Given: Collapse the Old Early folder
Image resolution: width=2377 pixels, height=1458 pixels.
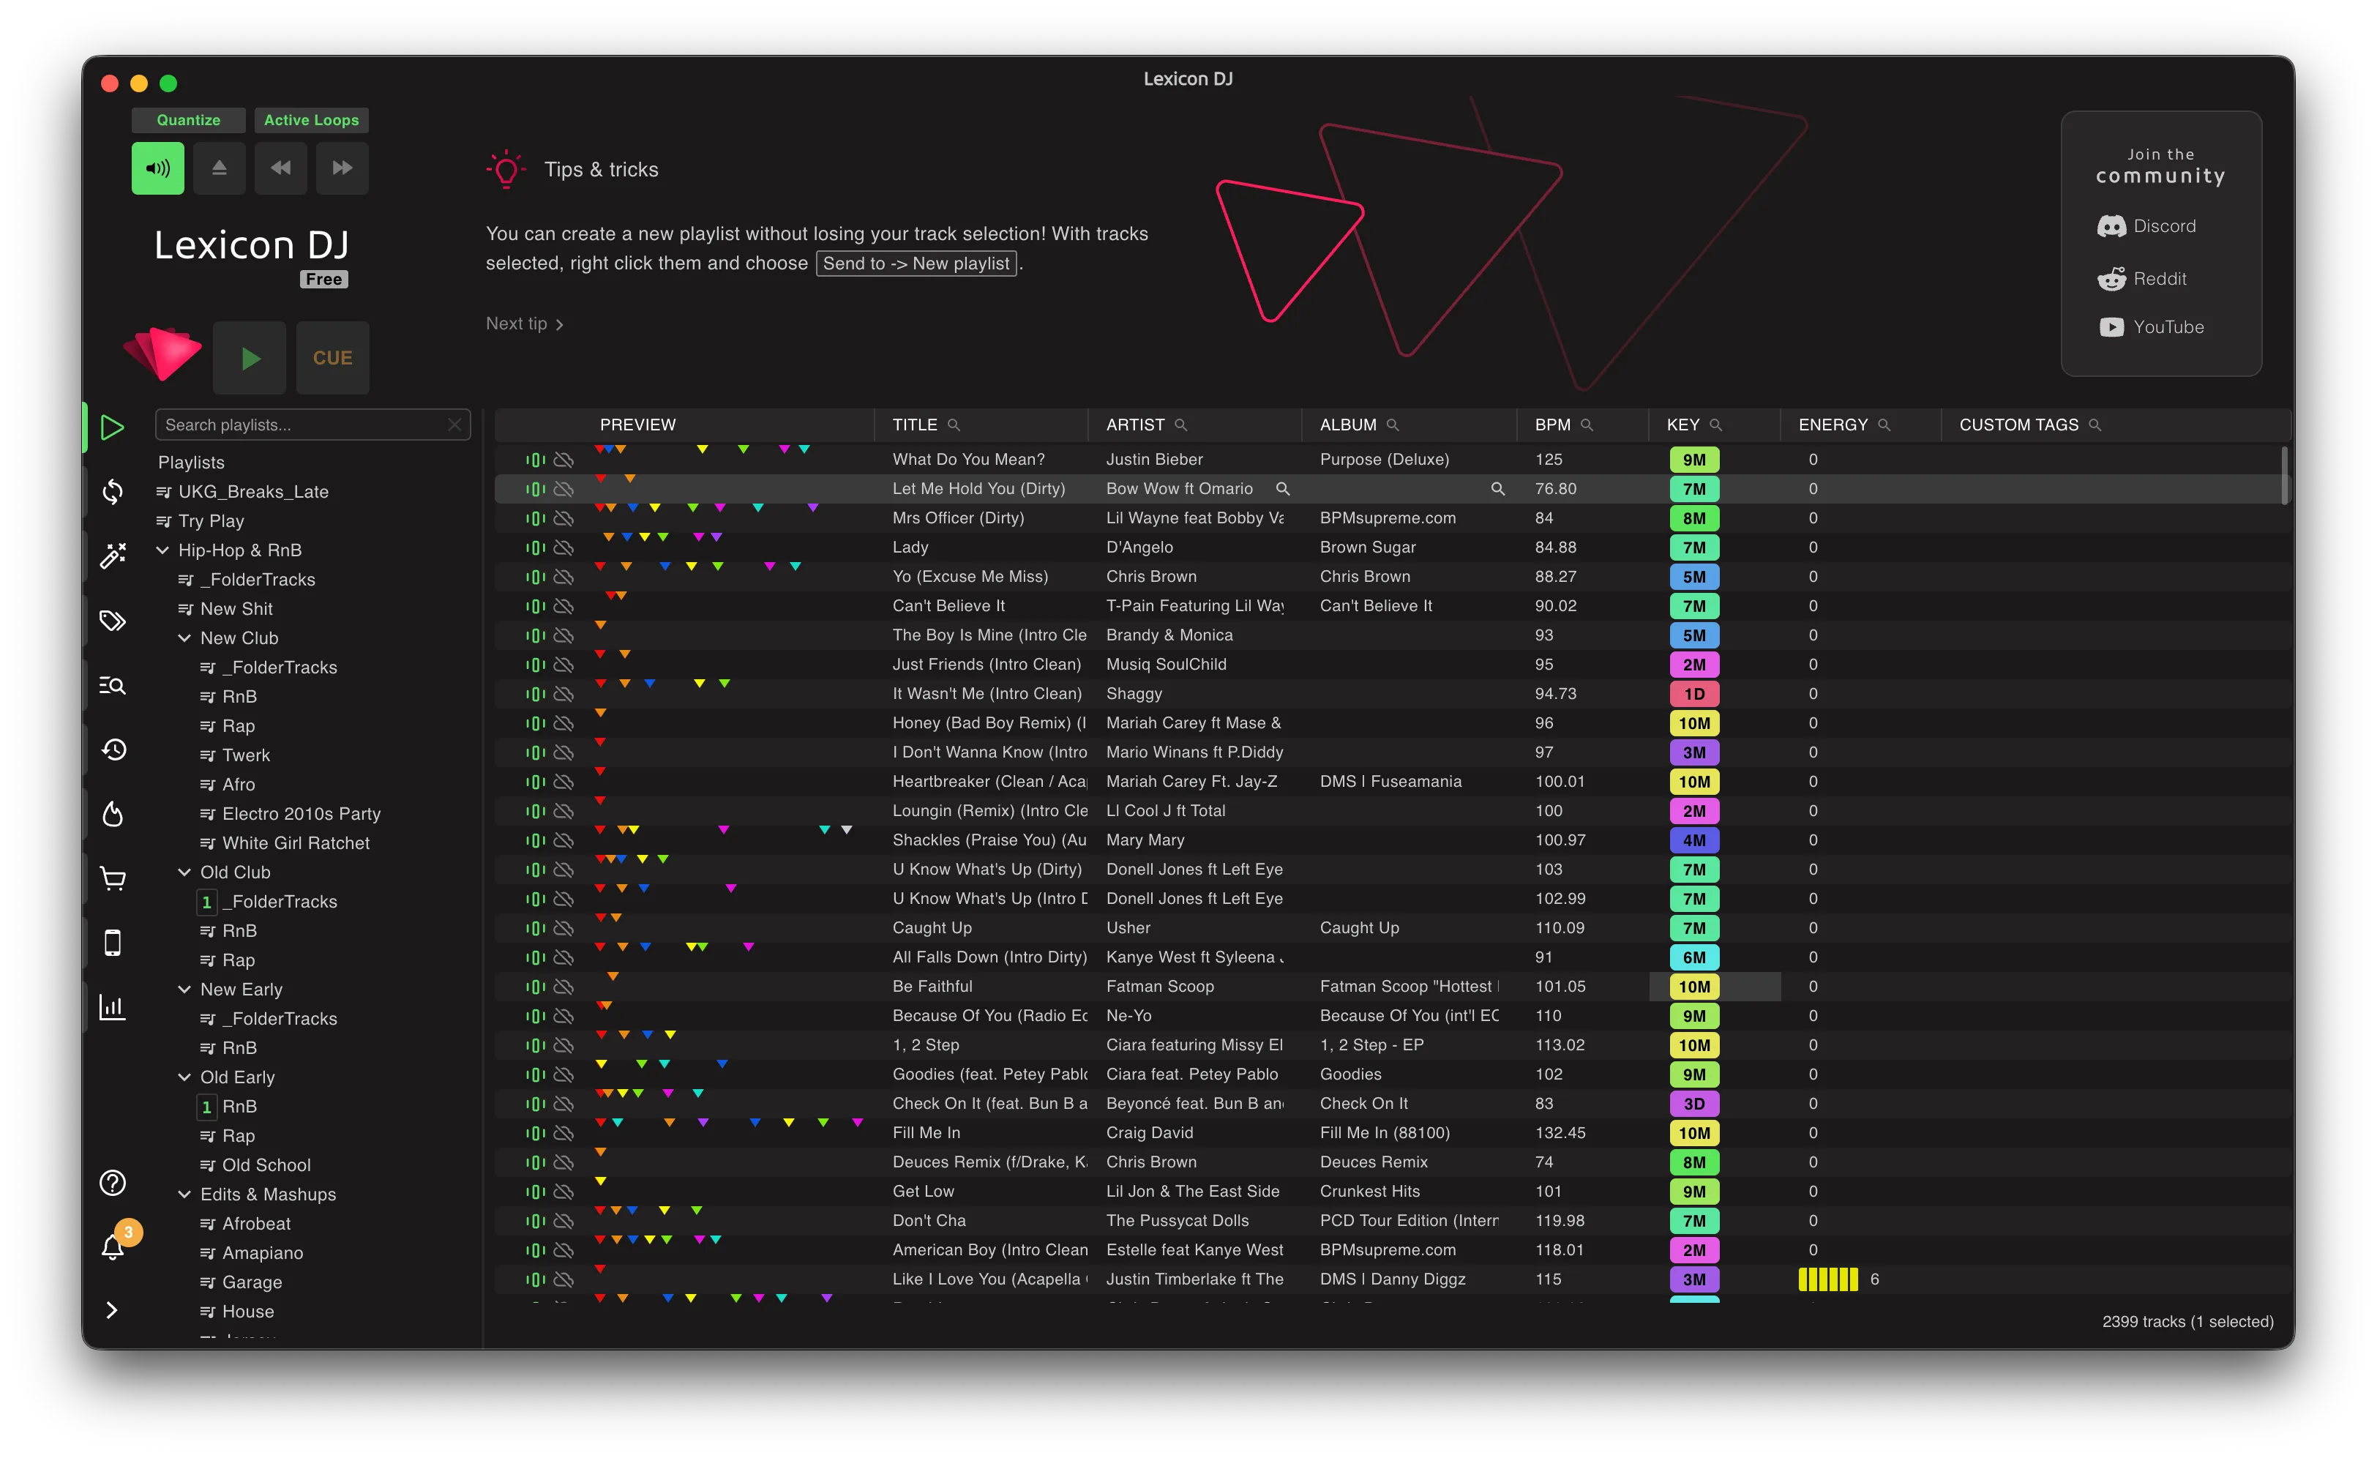Looking at the screenshot, I should 184,1077.
